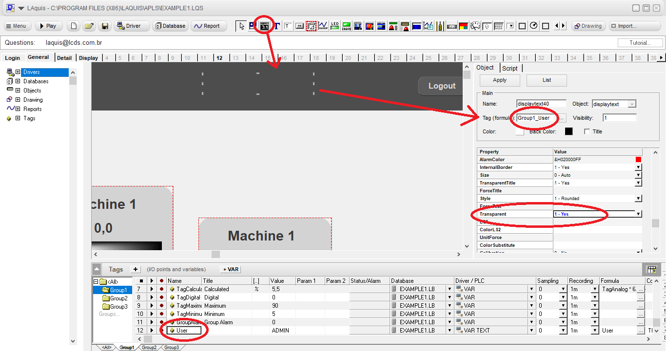The height and width of the screenshot is (351, 666).
Task: Open the InternalBorder property dropdown
Action: [638, 167]
